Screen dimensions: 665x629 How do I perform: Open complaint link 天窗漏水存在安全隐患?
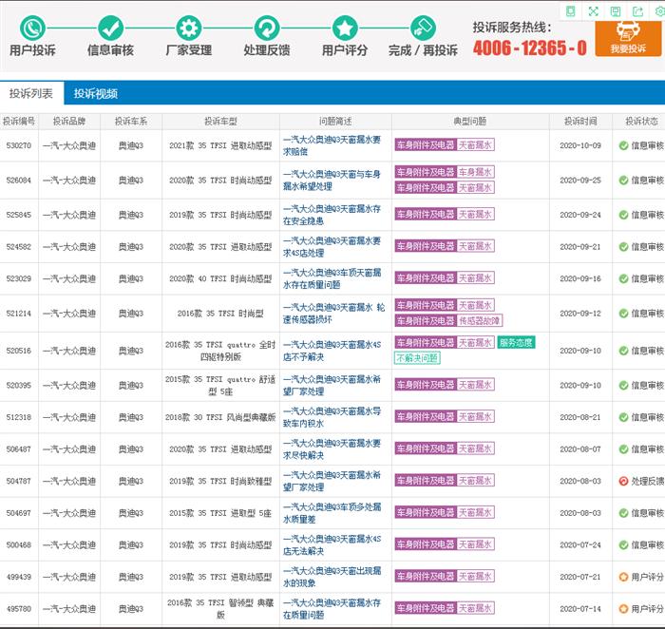coord(332,215)
